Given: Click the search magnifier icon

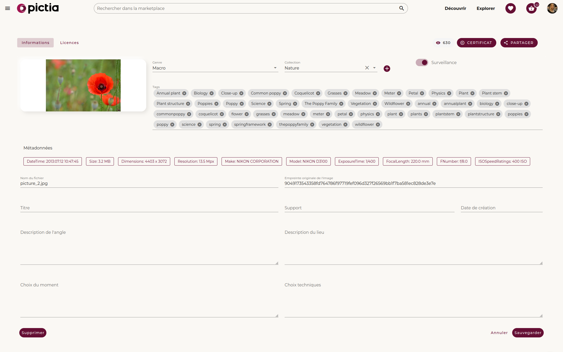Looking at the screenshot, I should click(401, 8).
